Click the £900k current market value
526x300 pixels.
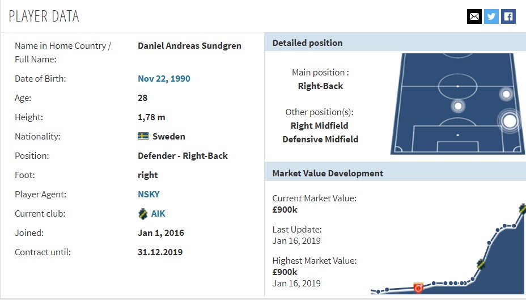click(285, 210)
